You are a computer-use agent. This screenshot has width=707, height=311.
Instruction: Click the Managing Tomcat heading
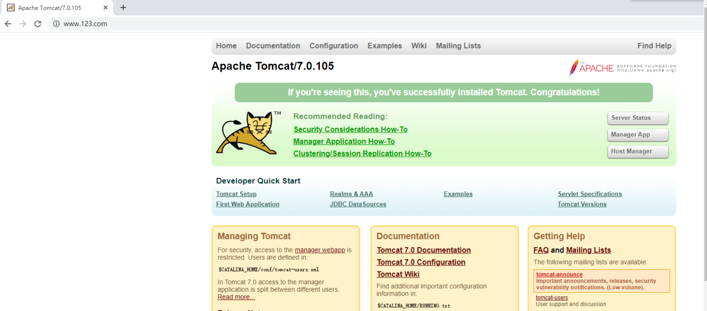254,236
